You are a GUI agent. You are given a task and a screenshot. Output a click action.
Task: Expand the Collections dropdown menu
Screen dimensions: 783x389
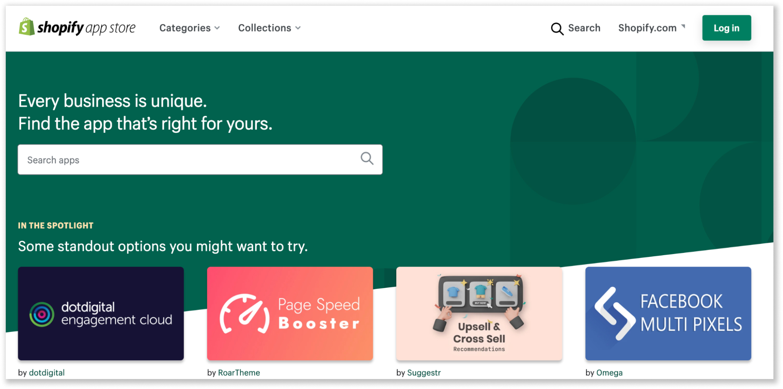[x=270, y=28]
